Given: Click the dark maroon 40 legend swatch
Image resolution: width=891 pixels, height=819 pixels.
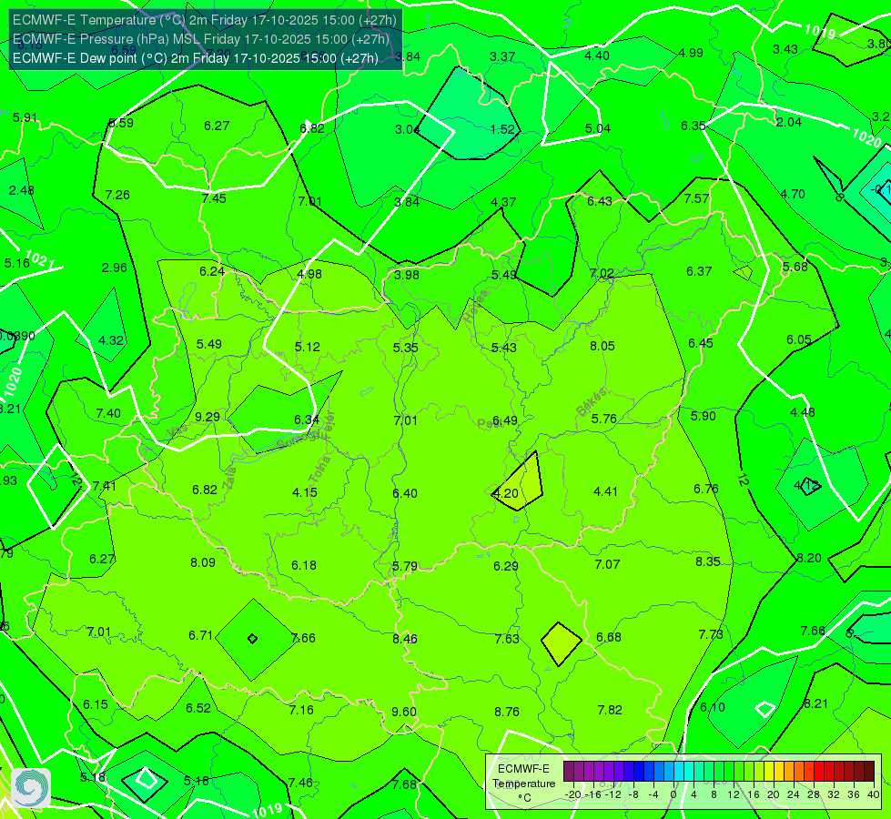Looking at the screenshot, I should pyautogui.click(x=869, y=772).
